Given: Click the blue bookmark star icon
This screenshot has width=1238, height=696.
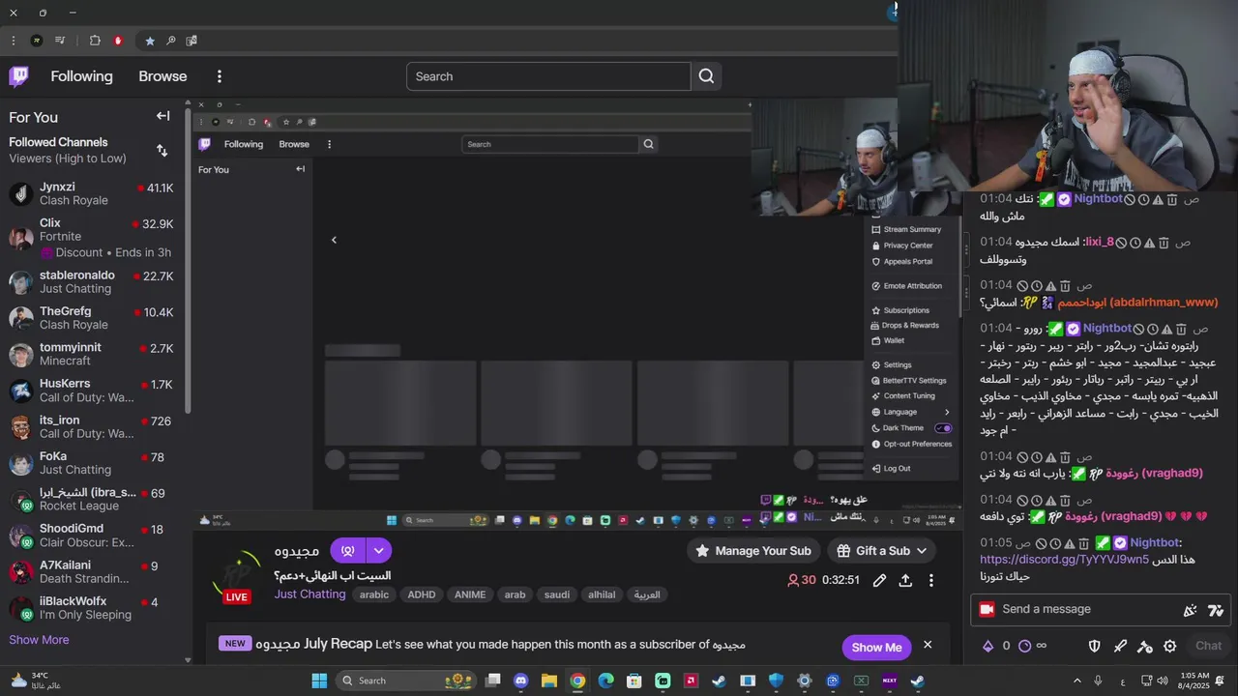Looking at the screenshot, I should pos(150,41).
